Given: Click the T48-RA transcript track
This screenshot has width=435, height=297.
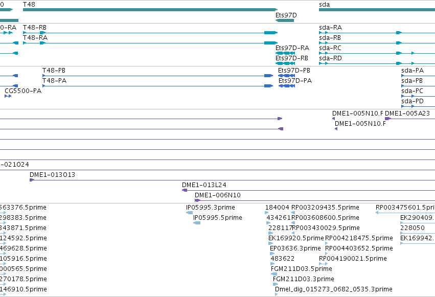Looking at the screenshot, I should tap(150, 43).
